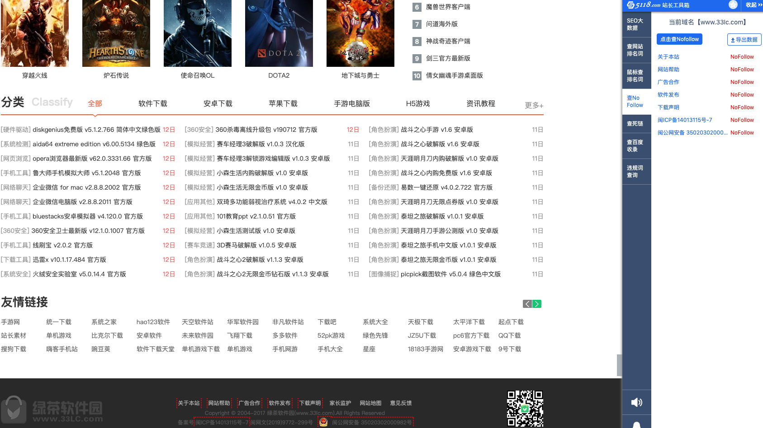Click the green next arrow in 友情链接
763x428 pixels.
click(537, 304)
